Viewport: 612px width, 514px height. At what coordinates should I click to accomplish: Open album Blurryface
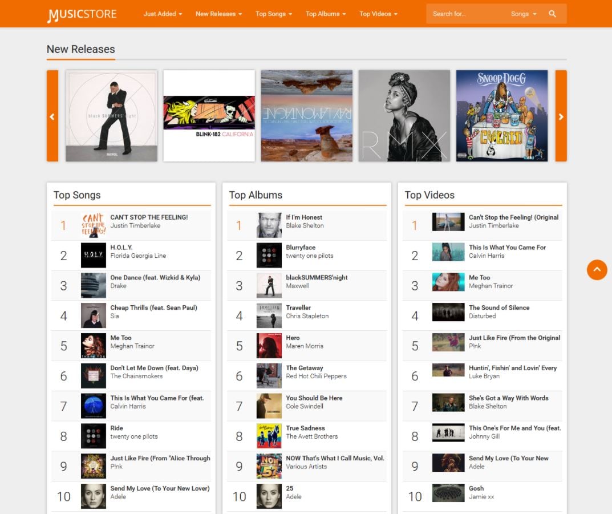click(301, 248)
